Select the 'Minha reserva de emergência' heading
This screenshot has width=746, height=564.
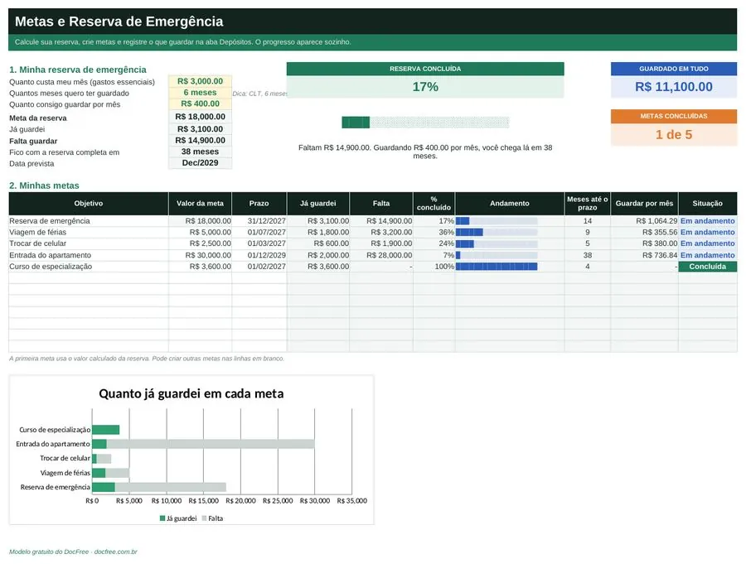78,70
